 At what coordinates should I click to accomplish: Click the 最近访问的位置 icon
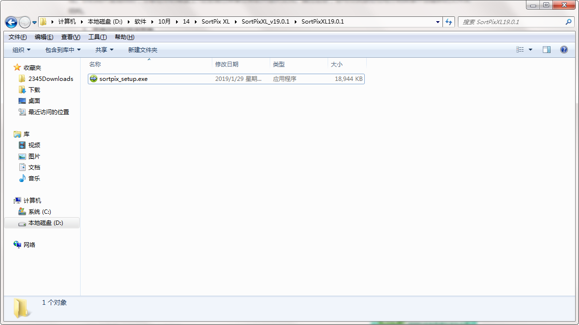[22, 112]
